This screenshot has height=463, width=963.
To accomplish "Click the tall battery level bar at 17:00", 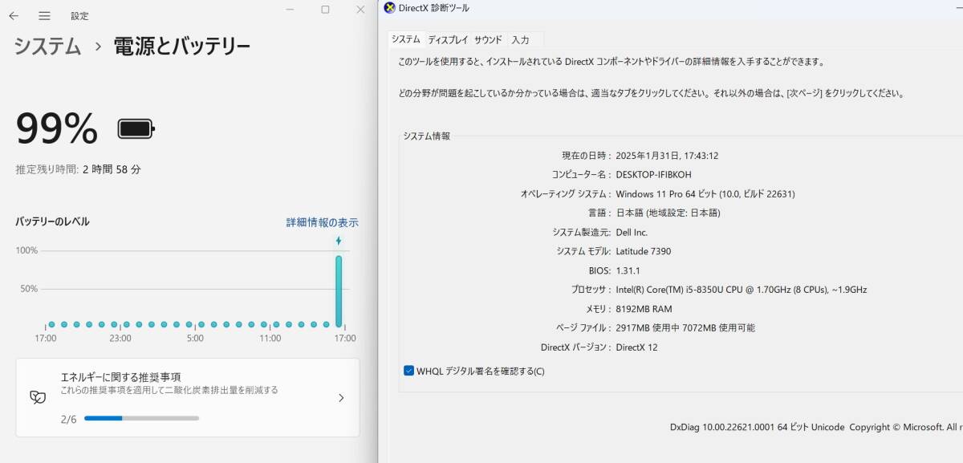I will pos(339,291).
